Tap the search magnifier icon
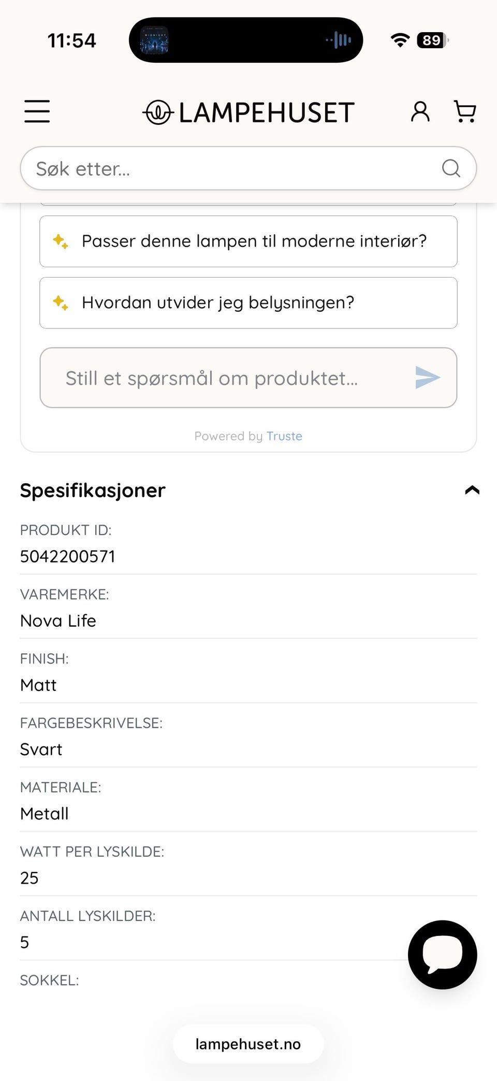 point(451,168)
